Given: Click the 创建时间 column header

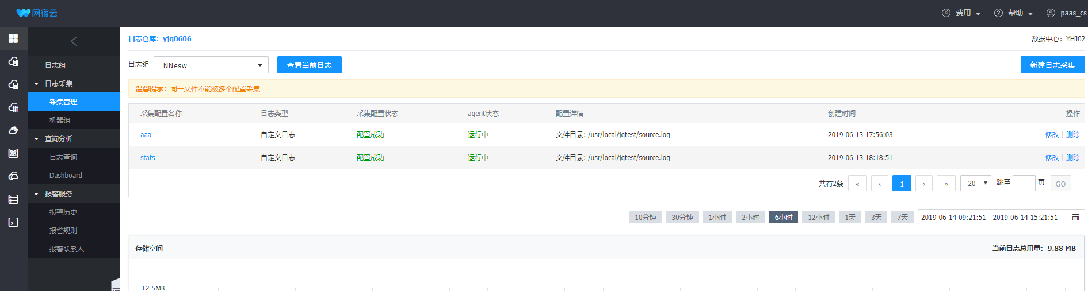Looking at the screenshot, I should (x=842, y=114).
